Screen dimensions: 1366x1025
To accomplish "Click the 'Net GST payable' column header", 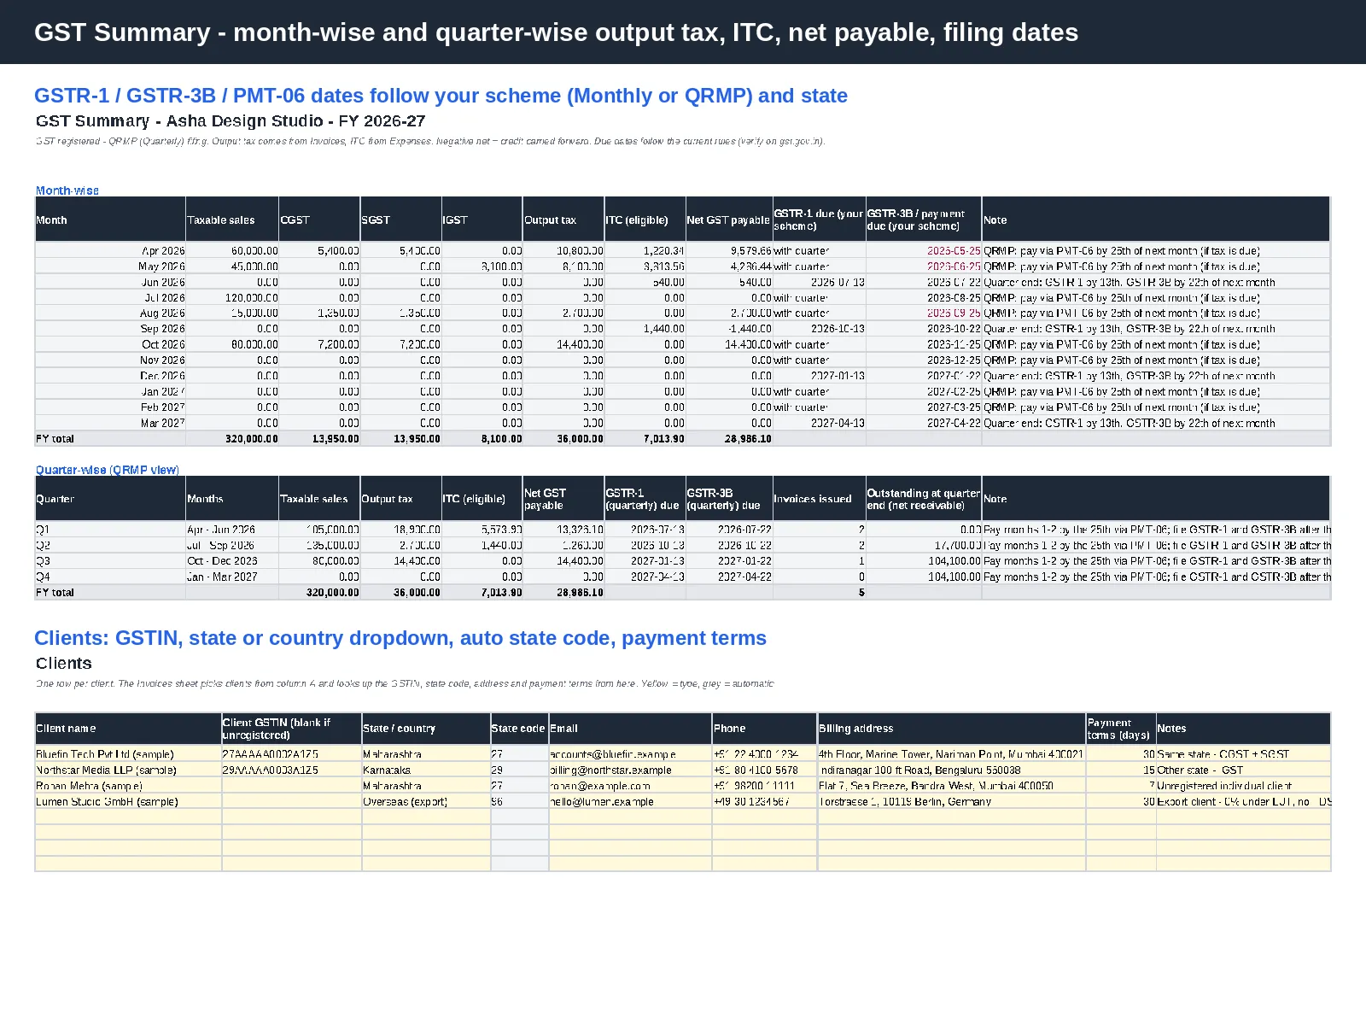I will click(729, 220).
